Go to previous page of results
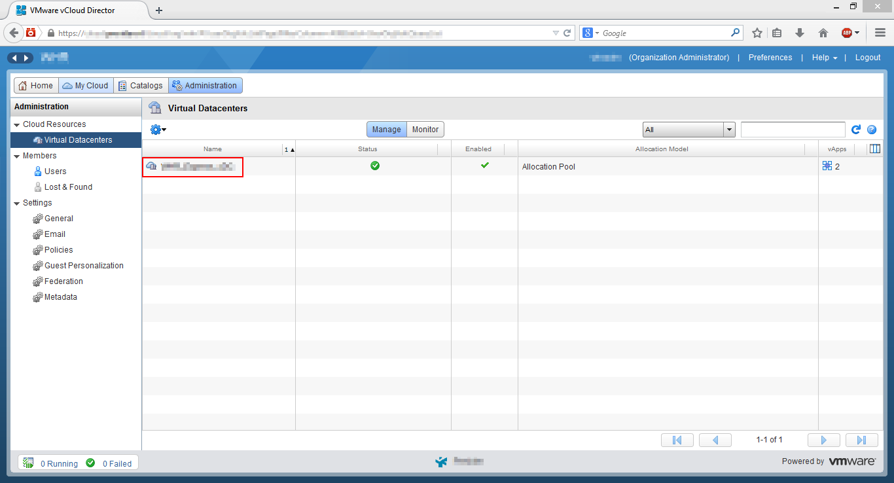The width and height of the screenshot is (894, 483). coord(715,440)
